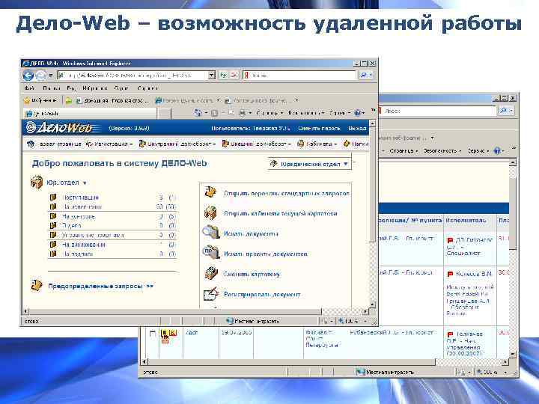Click the folder icon beside В дело
Image resolution: width=539 pixels, height=404 pixels.
53,225
